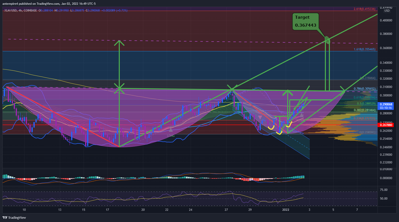Click the 0.239000 price axis label

pyautogui.click(x=387, y=155)
